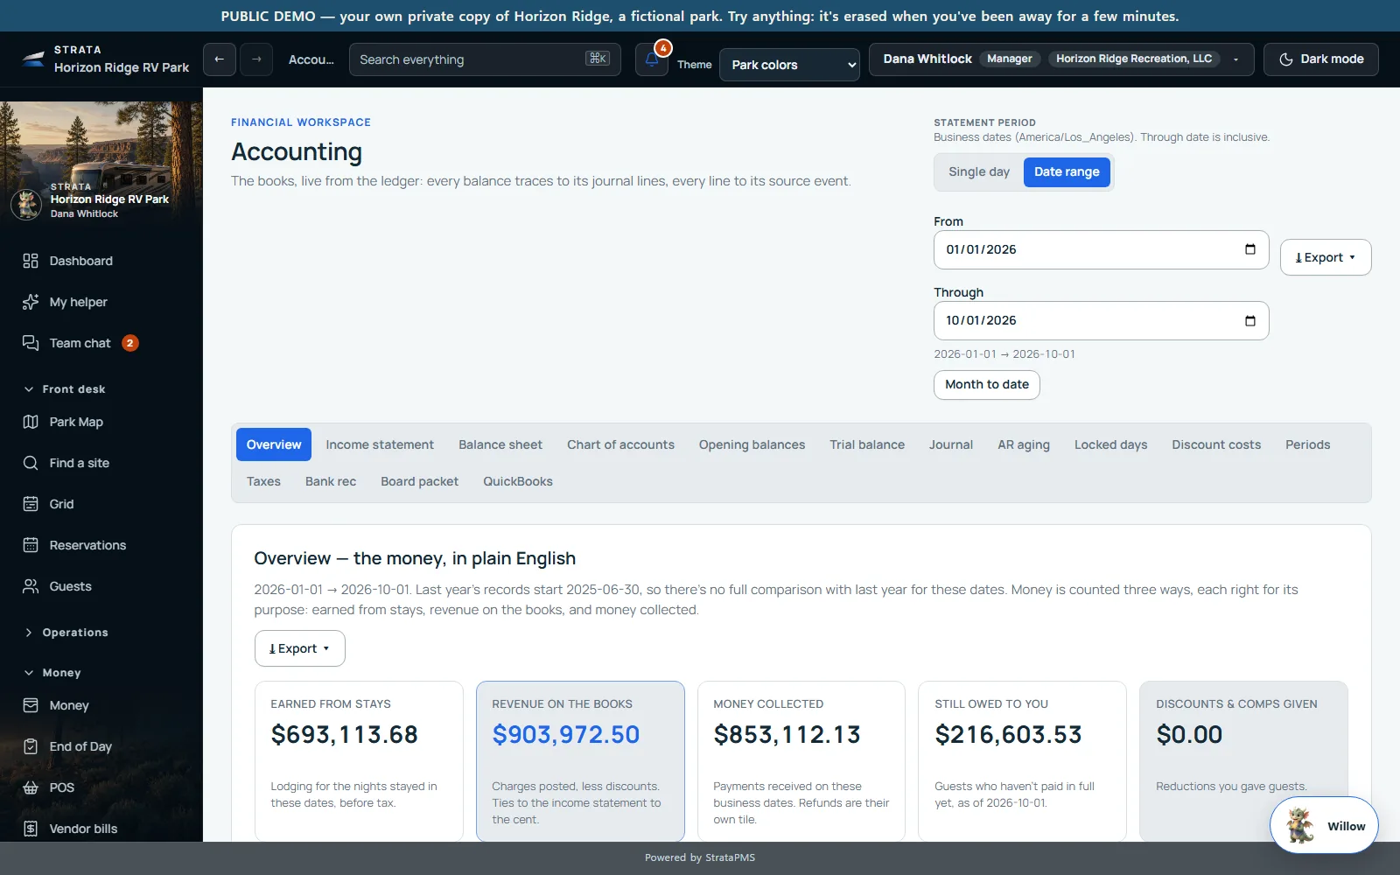The height and width of the screenshot is (875, 1400).
Task: Go forward with the right arrow button
Action: pyautogui.click(x=256, y=59)
